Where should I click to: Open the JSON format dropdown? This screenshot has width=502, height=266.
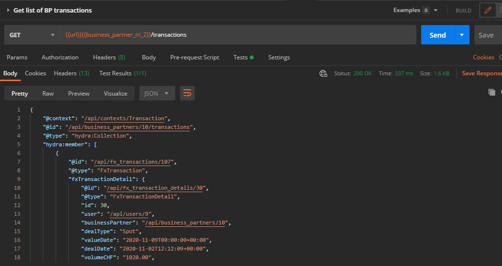[x=157, y=93]
